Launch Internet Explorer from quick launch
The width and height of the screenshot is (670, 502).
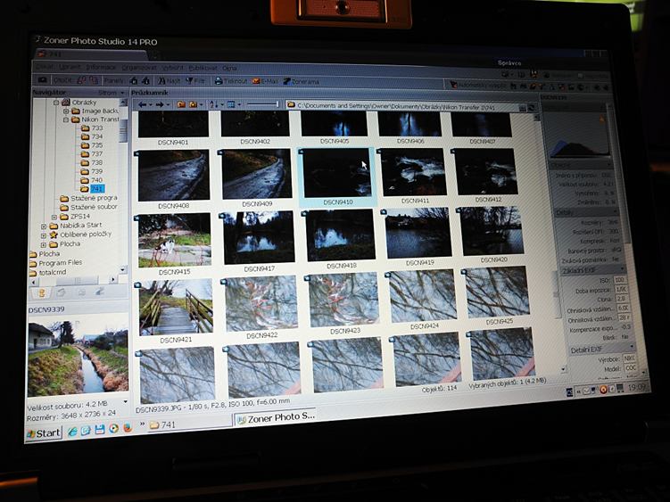(72, 432)
